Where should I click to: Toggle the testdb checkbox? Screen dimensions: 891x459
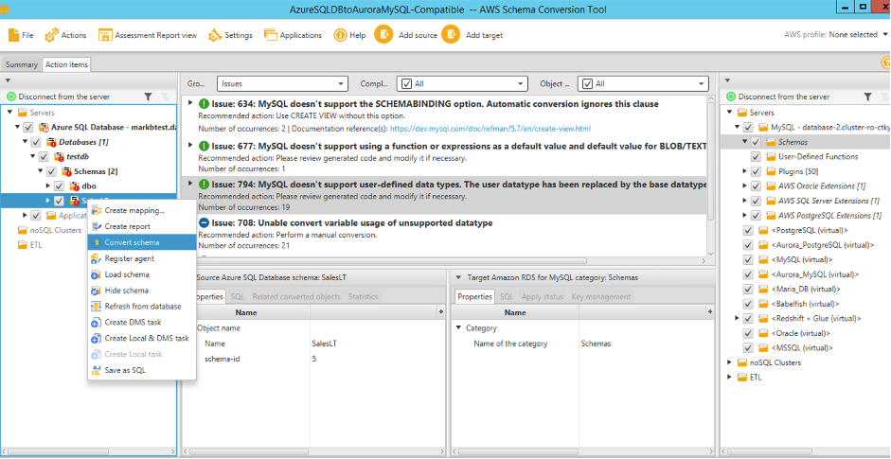point(44,156)
